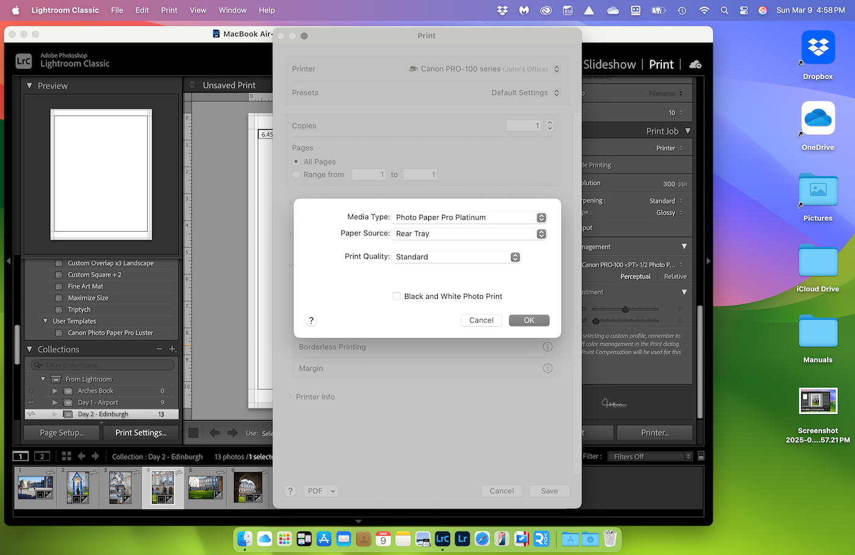
Task: Click the help question mark beside Cancel and OK
Action: (x=311, y=320)
